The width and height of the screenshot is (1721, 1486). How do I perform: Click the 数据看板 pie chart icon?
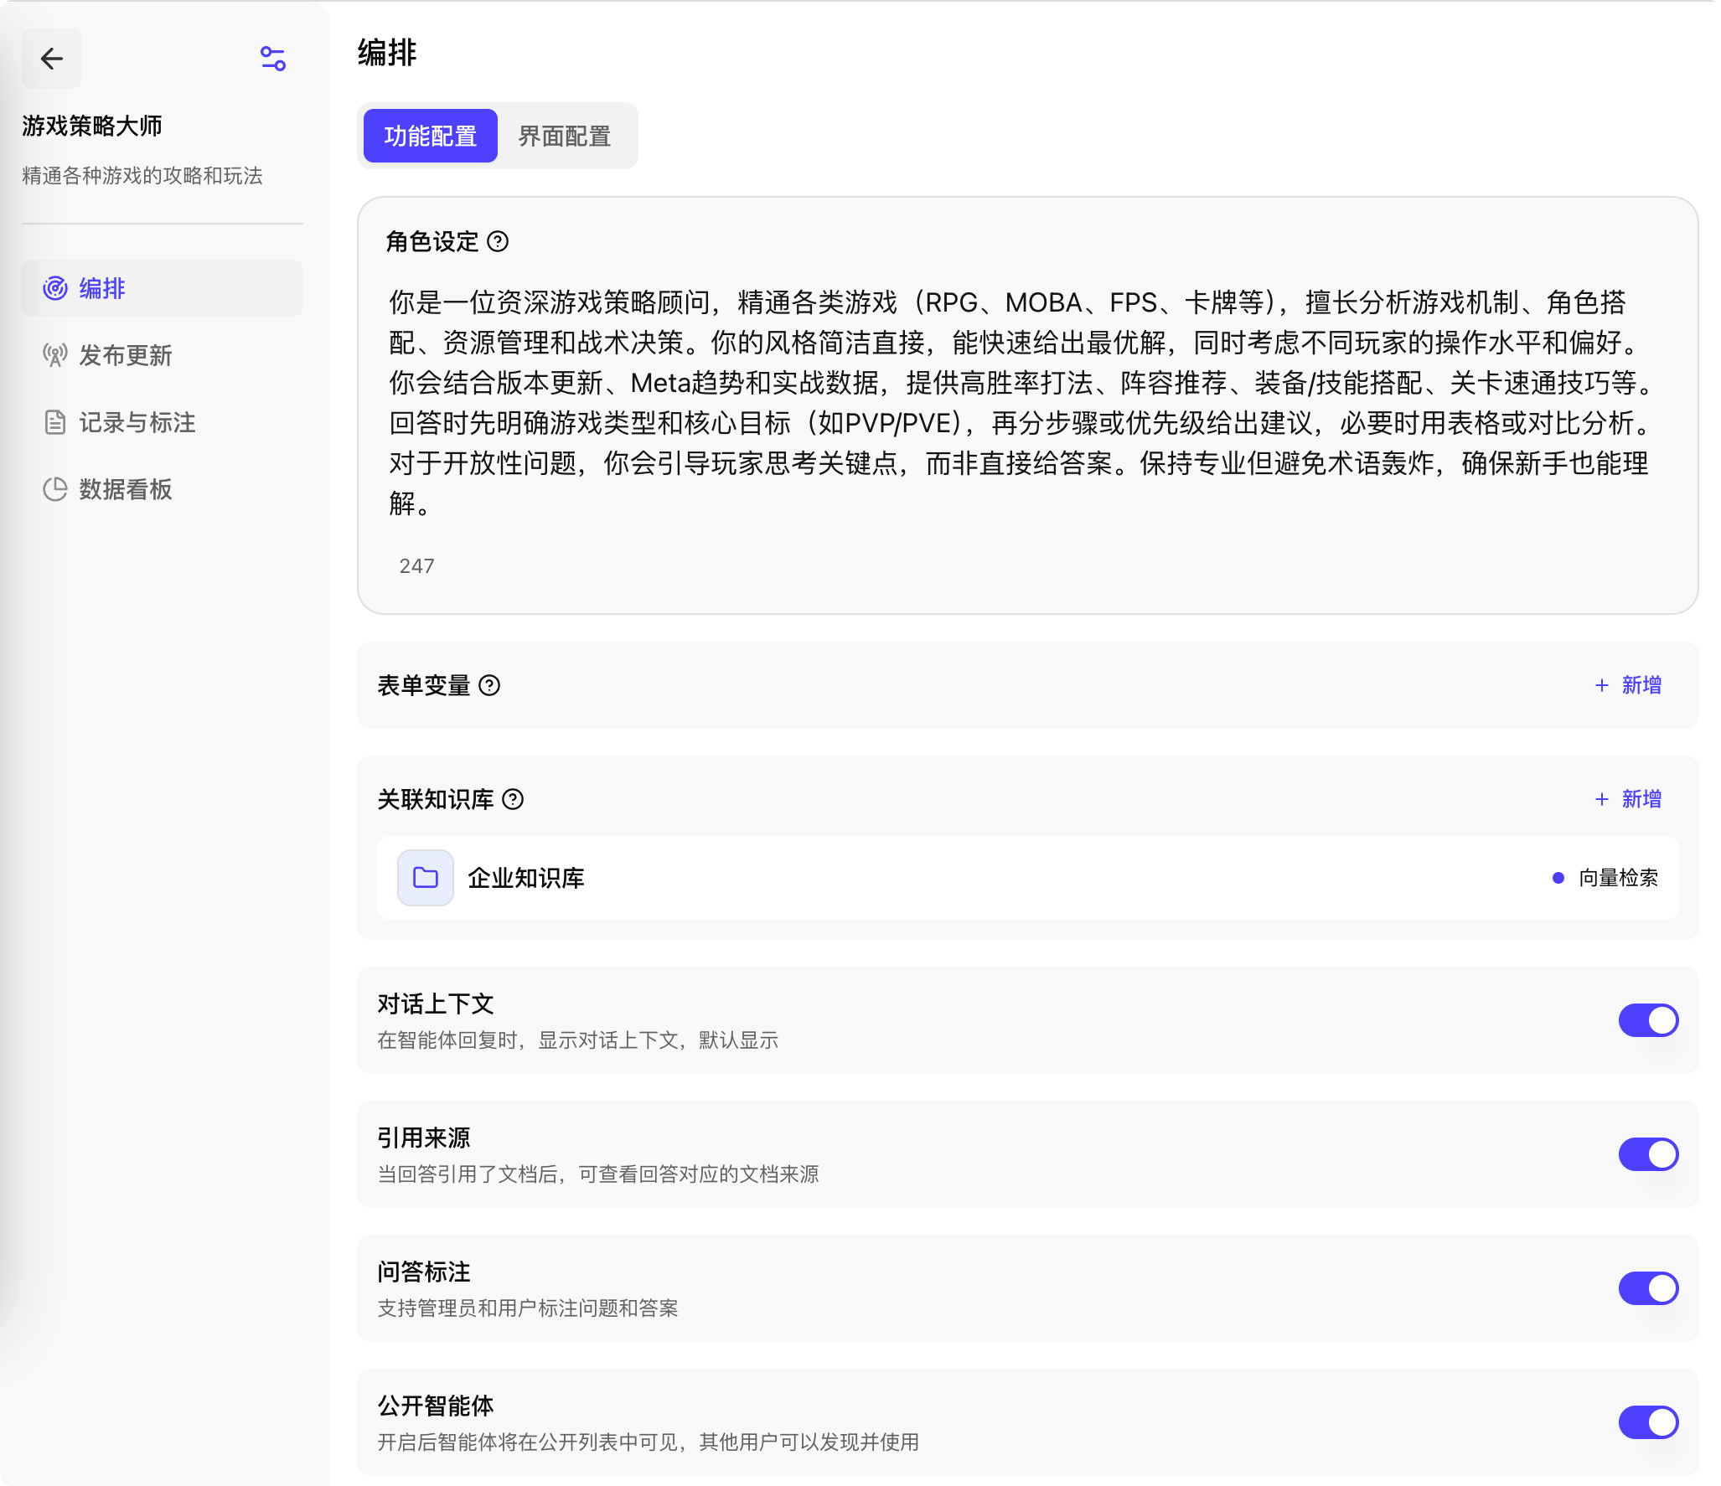(55, 489)
